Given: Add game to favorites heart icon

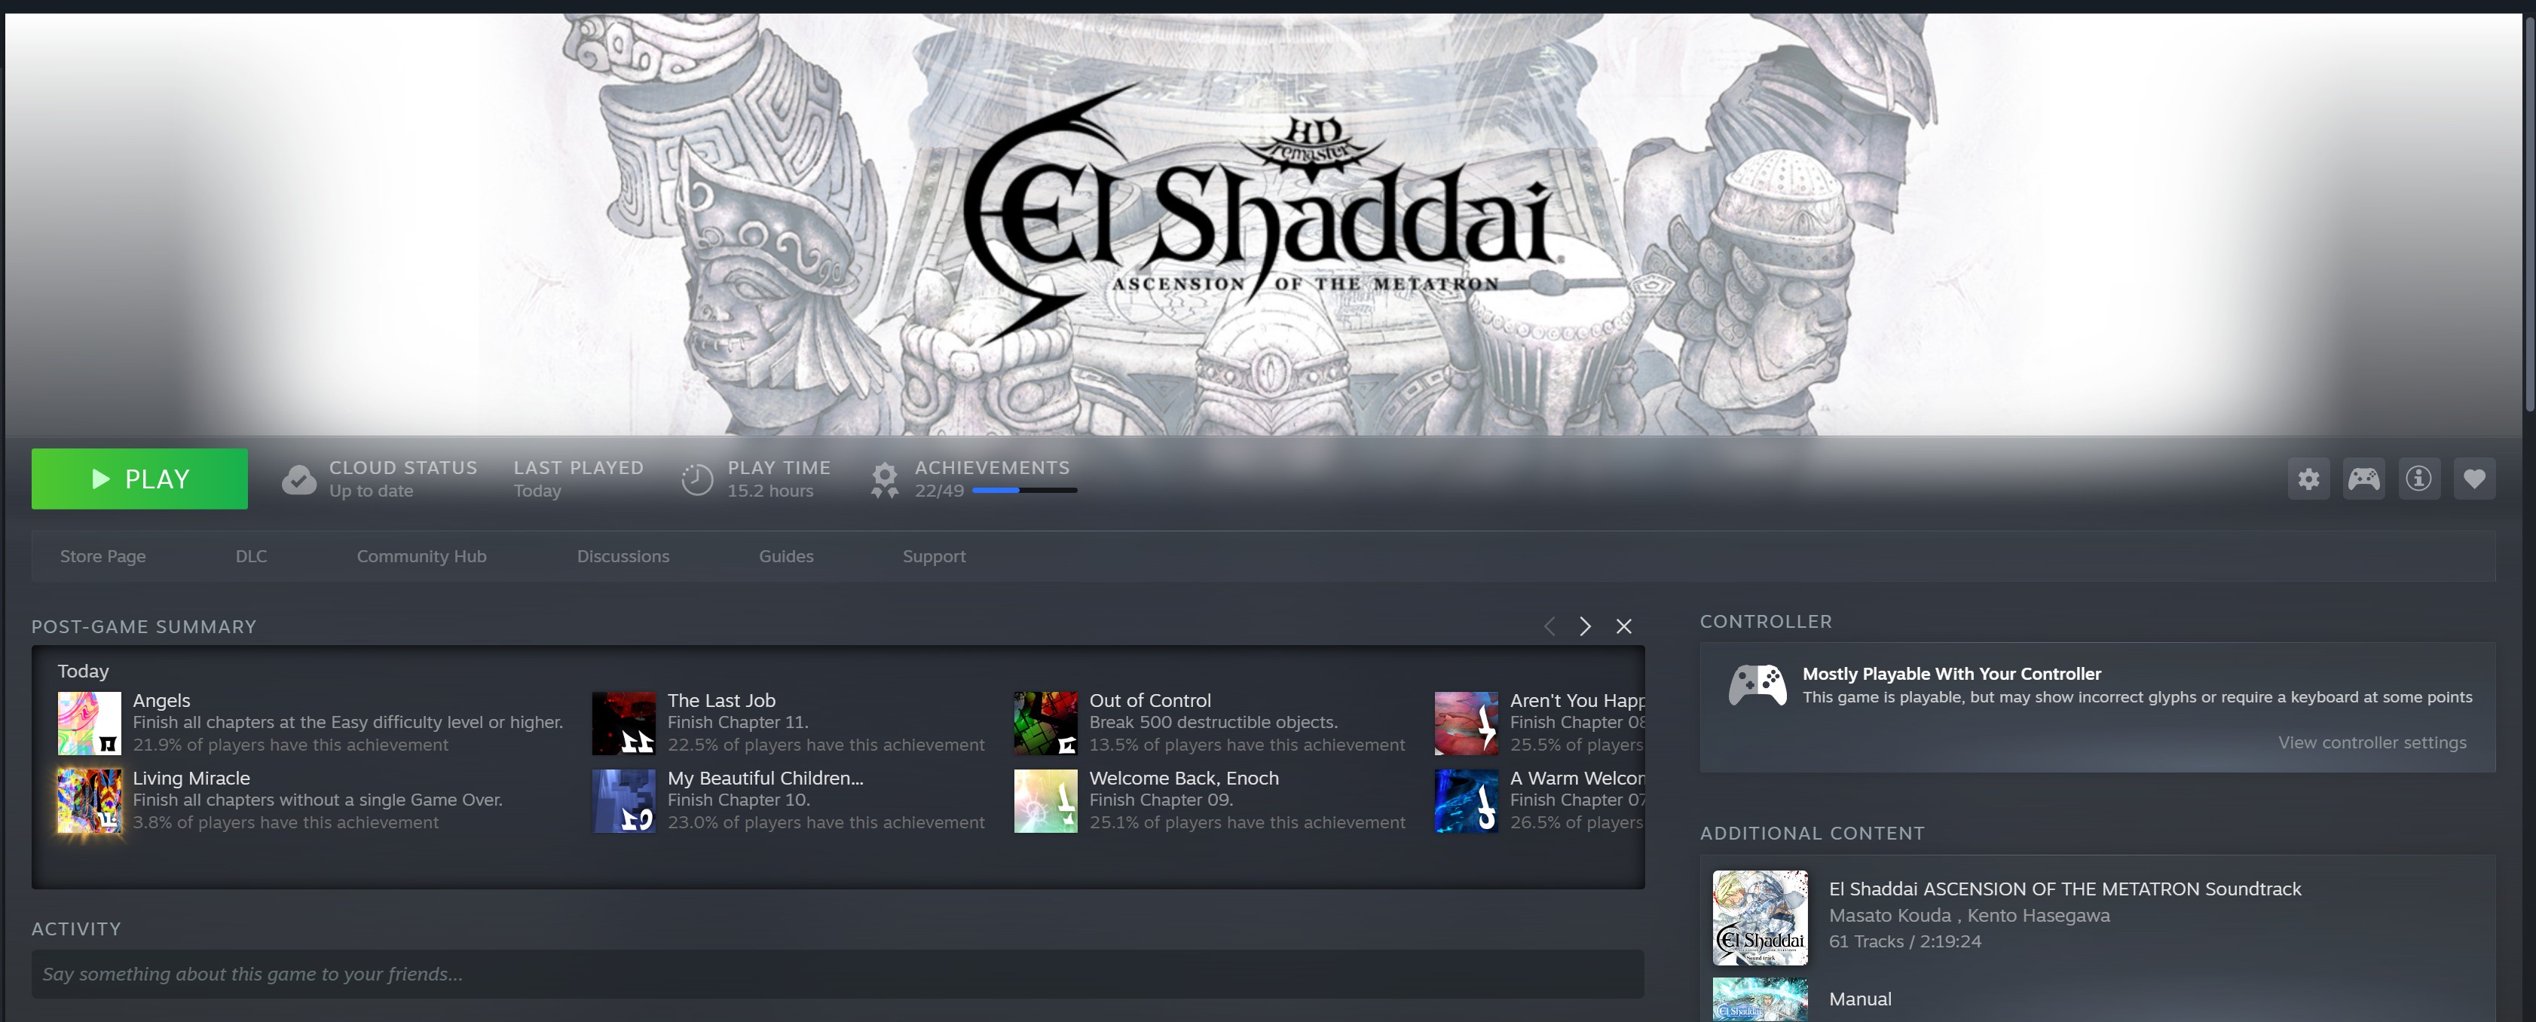Looking at the screenshot, I should tap(2474, 479).
